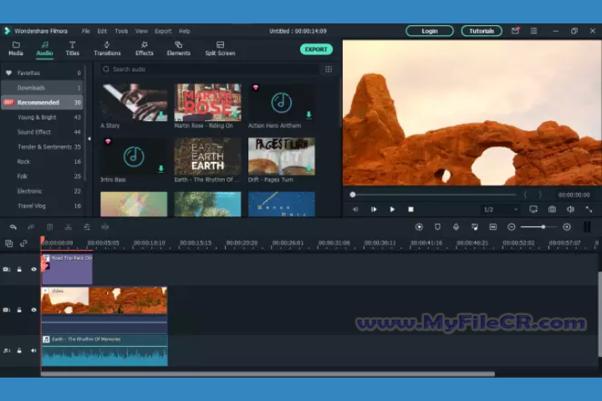Play the preview video
This screenshot has height=401, width=602.
pos(392,209)
